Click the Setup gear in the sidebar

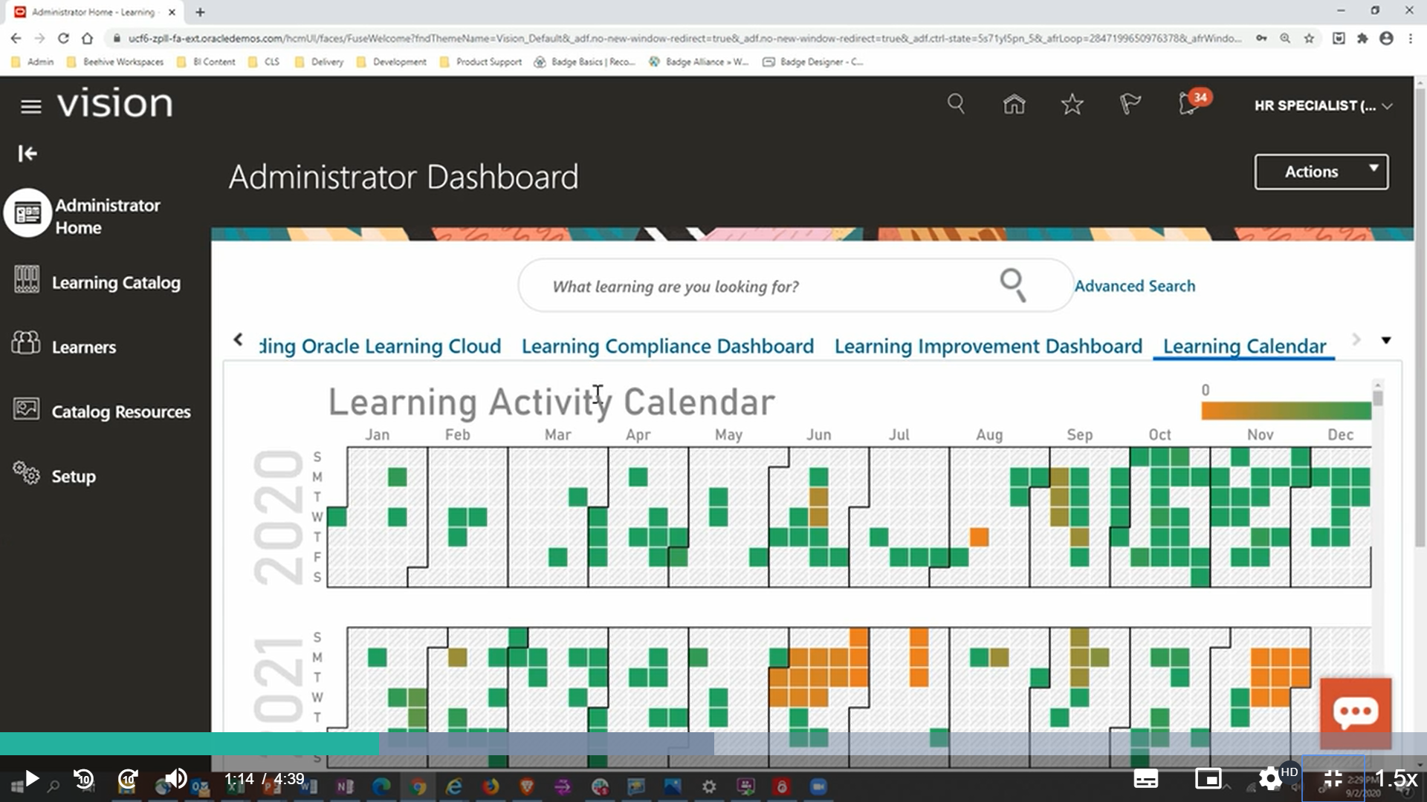coord(25,474)
